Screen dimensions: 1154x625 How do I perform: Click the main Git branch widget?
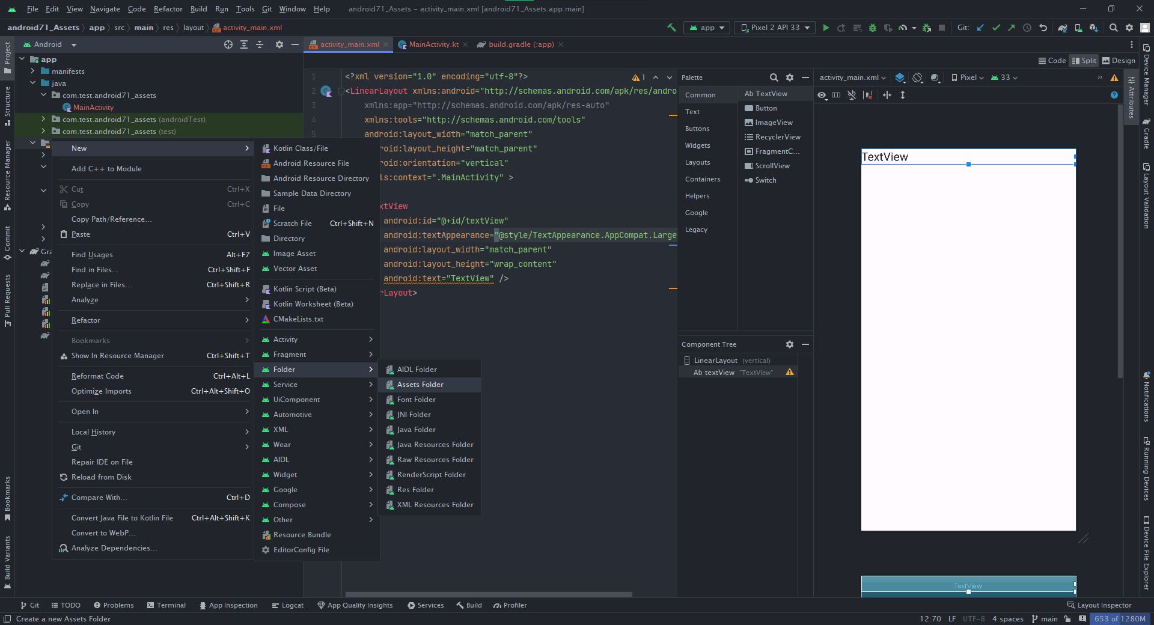pos(1045,619)
